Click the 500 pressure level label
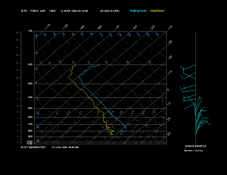 tap(30, 108)
